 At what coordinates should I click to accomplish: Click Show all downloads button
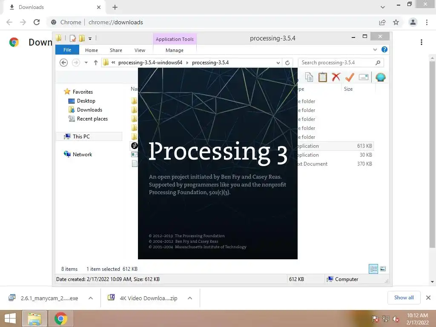[404, 298]
